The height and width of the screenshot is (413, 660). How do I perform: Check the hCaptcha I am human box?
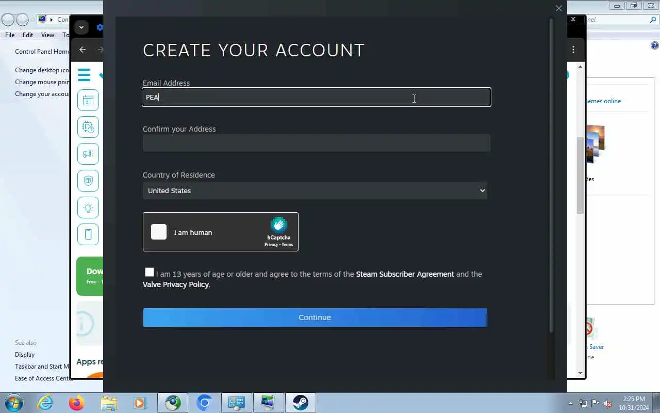tap(159, 232)
